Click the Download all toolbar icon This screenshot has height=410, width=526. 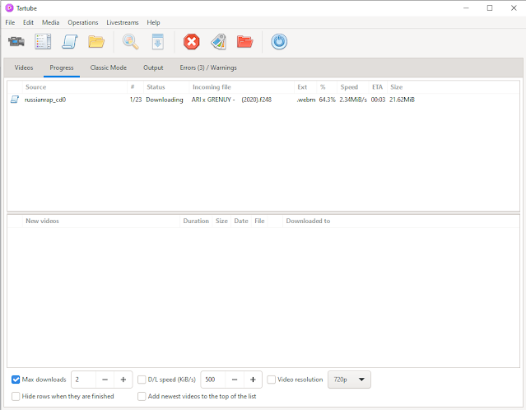click(158, 42)
